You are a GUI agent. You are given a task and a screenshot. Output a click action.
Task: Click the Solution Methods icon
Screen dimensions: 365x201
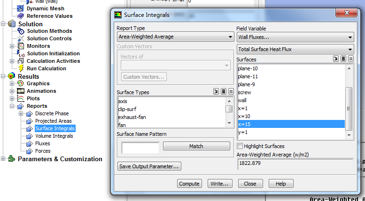click(21, 31)
